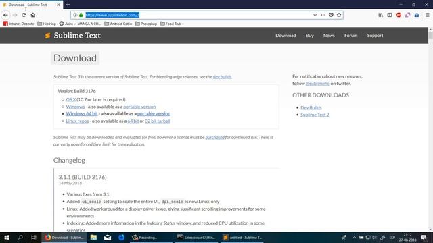Open the Linux repos link
433x243 pixels.
pyautogui.click(x=77, y=121)
